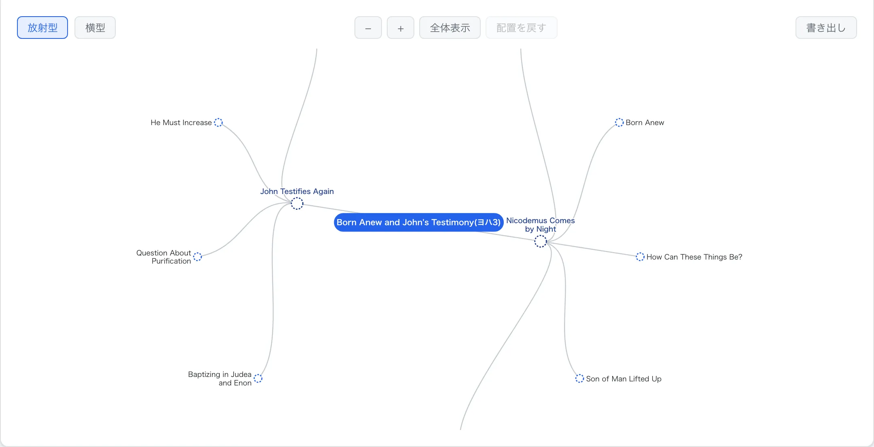Select the Born Anew leaf label

coord(645,122)
